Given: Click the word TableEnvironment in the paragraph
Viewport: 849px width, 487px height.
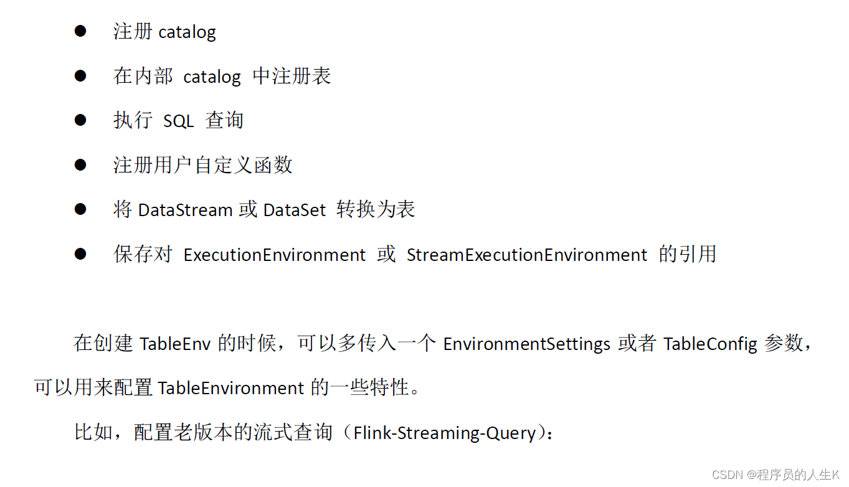Looking at the screenshot, I should coord(230,389).
